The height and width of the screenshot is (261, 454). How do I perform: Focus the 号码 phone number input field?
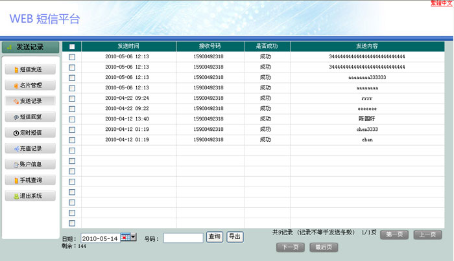[184, 238]
